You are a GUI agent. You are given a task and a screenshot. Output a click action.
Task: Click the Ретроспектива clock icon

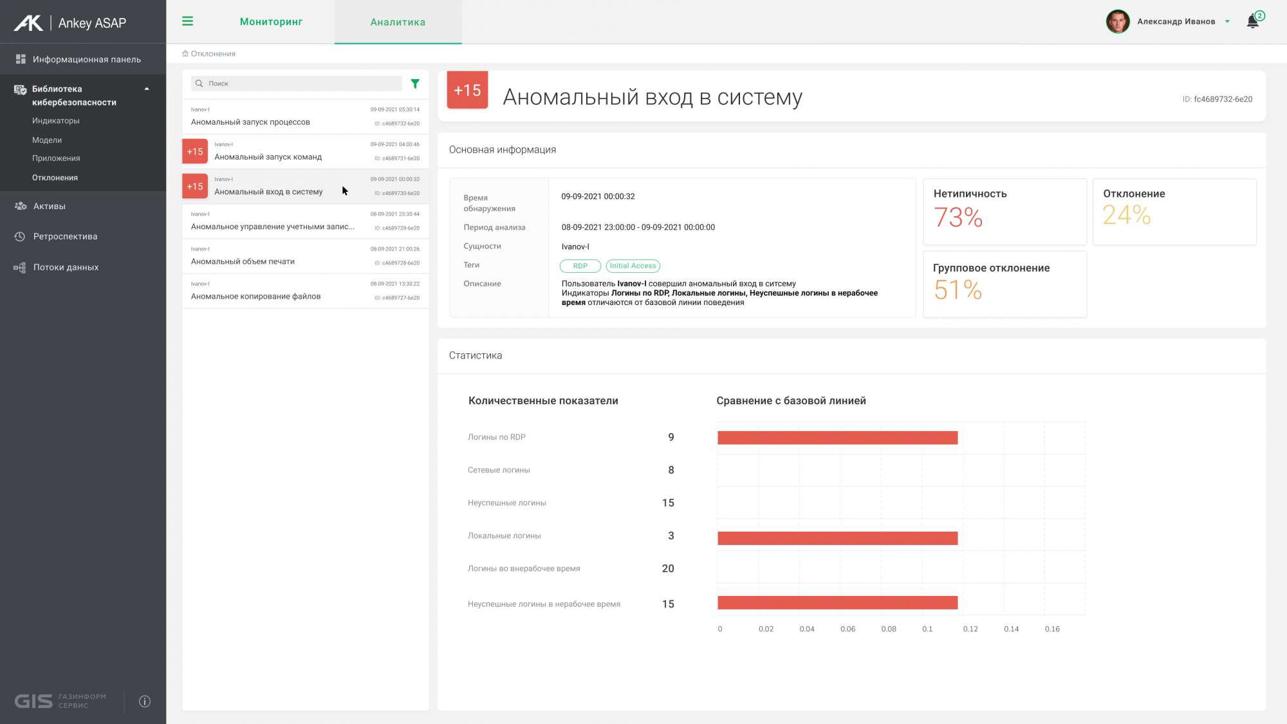(x=21, y=236)
